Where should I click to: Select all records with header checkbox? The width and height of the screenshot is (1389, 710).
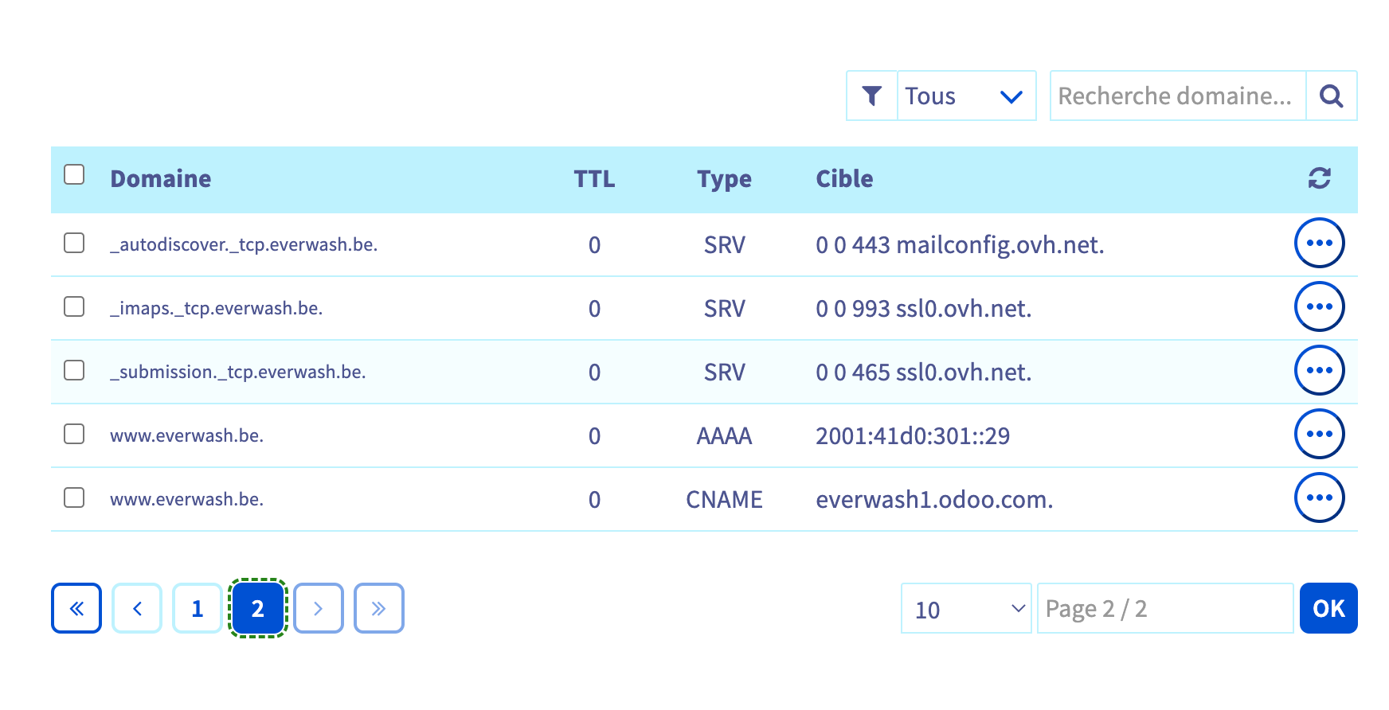pyautogui.click(x=74, y=175)
